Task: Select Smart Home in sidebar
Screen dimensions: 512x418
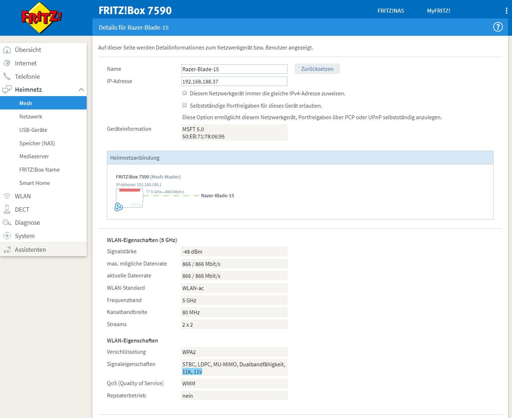Action: coord(35,183)
